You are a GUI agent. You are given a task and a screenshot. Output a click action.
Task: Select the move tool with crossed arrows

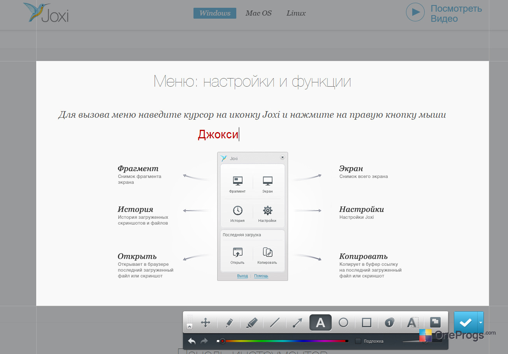point(206,323)
